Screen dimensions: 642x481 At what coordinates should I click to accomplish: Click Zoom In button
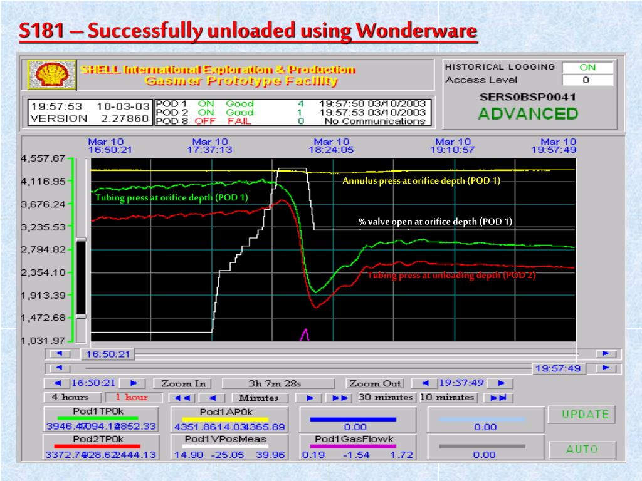183,384
